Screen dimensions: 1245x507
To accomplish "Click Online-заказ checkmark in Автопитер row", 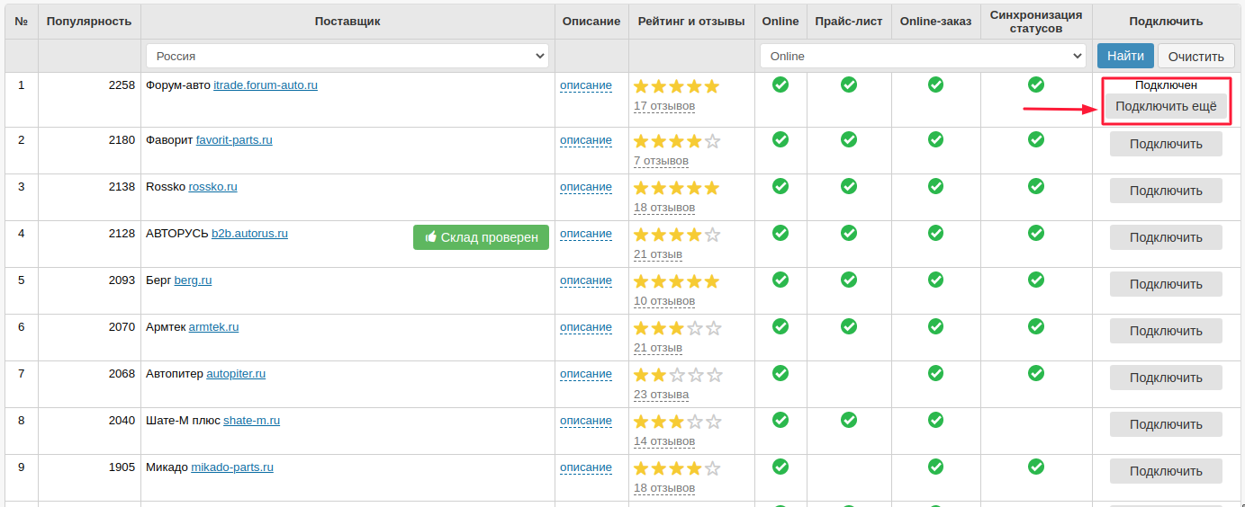I will point(936,373).
